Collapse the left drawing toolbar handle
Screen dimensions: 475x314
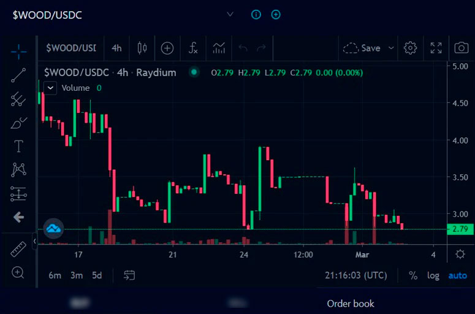34,242
